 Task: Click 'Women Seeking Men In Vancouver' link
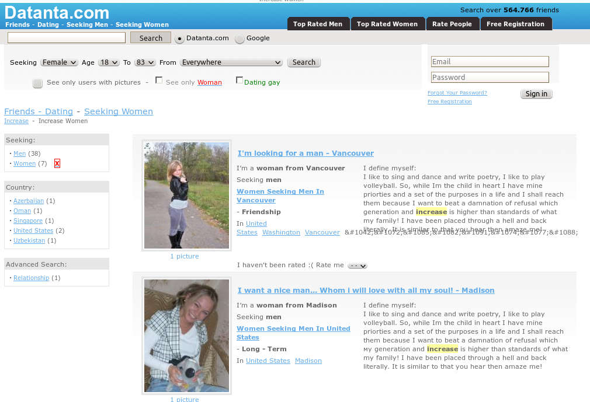click(x=280, y=195)
